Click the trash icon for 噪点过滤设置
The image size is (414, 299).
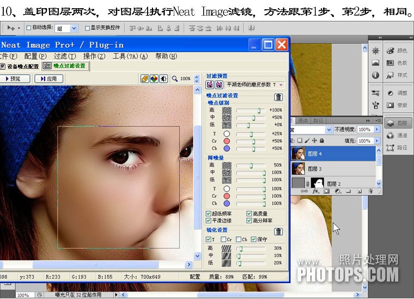(x=278, y=97)
